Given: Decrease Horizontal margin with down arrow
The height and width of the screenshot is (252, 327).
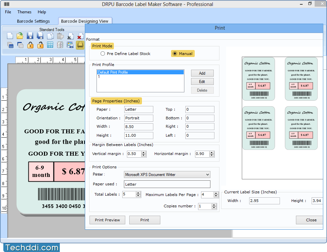Looking at the screenshot, I should (212, 155).
